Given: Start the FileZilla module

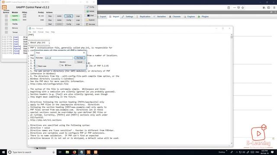Looking at the screenshot, I should pos(50,24).
